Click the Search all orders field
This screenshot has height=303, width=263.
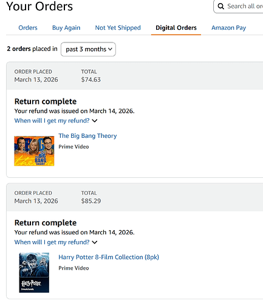coord(239,6)
